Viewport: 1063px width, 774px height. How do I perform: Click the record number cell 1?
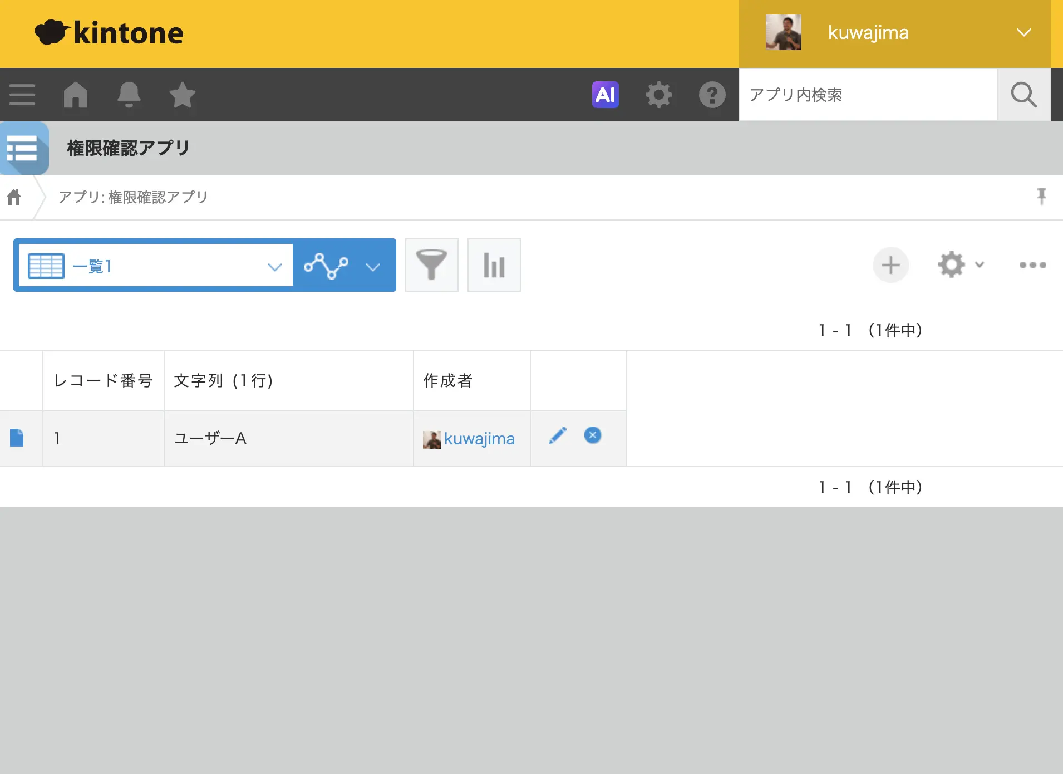[104, 438]
